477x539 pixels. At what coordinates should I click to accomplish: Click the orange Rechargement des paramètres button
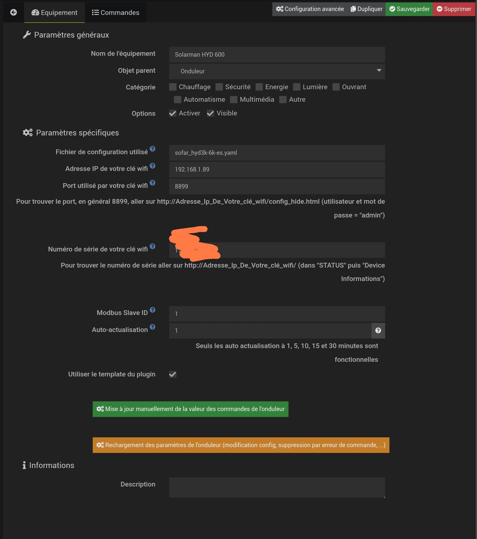click(241, 445)
